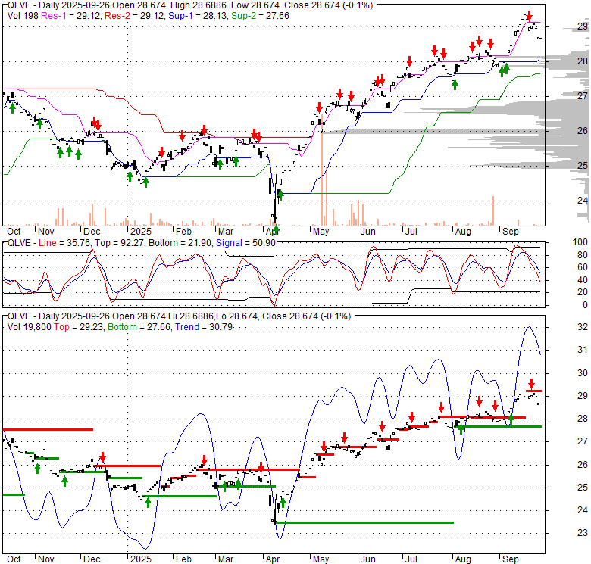Click the 32 price label on bottom chart
591x564 pixels.
point(583,327)
